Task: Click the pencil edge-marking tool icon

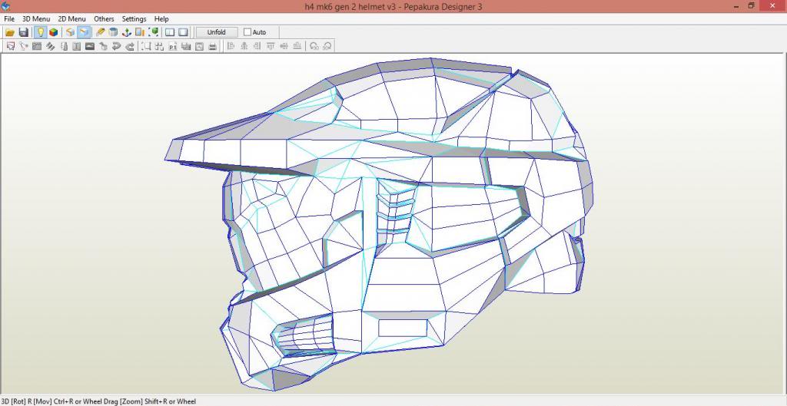Action: pyautogui.click(x=101, y=32)
